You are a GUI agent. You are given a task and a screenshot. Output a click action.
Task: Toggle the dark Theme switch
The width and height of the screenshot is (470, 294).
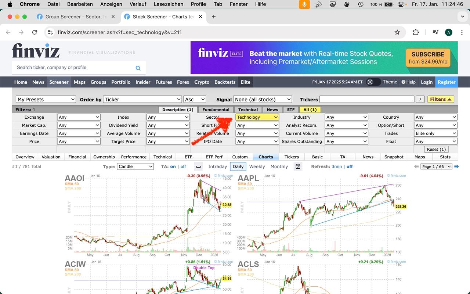click(373, 82)
